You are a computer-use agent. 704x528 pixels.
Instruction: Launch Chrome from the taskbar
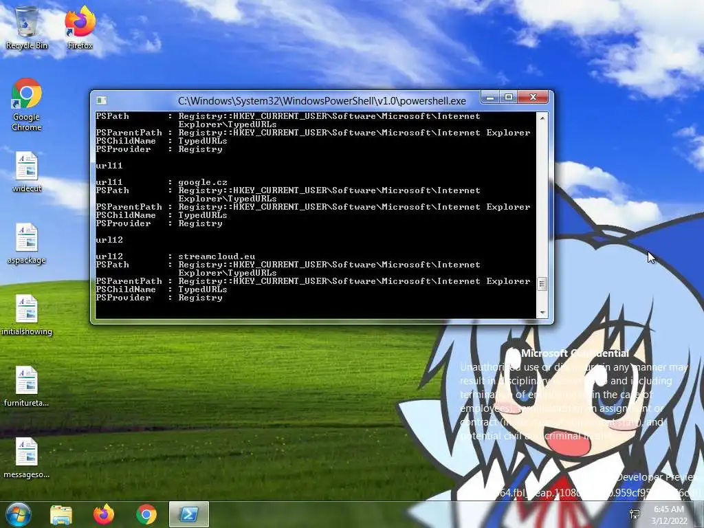click(146, 514)
